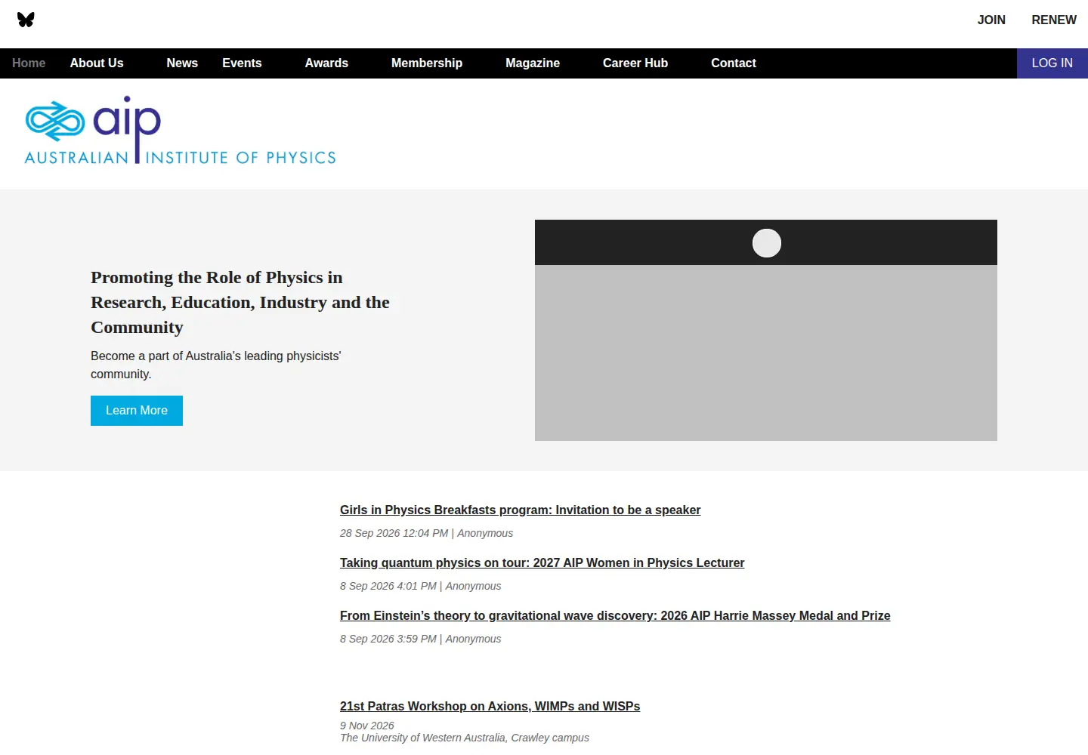Click the butterfly icon in top bar
This screenshot has height=755, width=1088.
point(26,20)
